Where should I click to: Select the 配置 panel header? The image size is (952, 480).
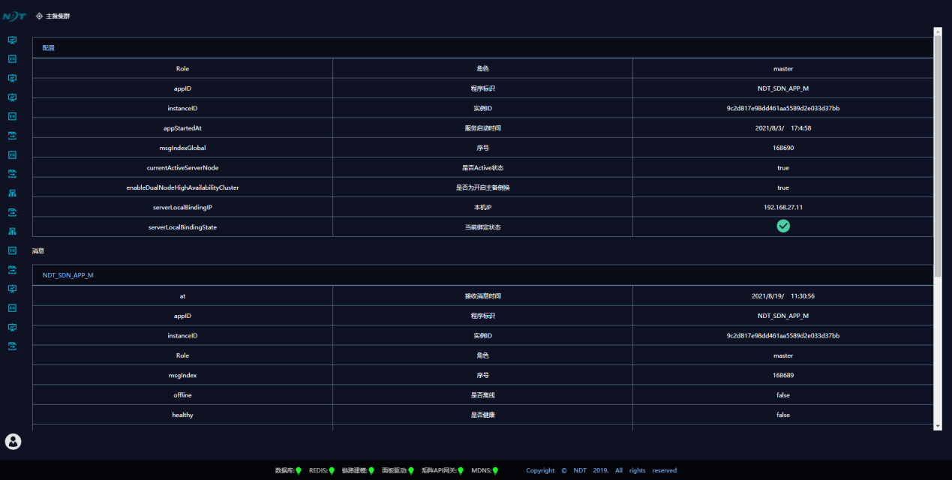(49, 48)
